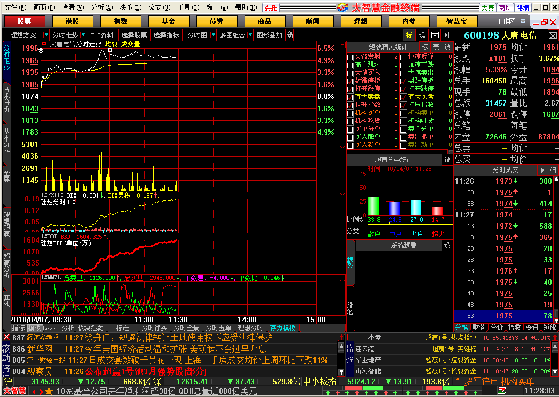This screenshot has width=559, height=397.
Task: Open the 分时走势 dropdown arrow
Action: coord(83,35)
